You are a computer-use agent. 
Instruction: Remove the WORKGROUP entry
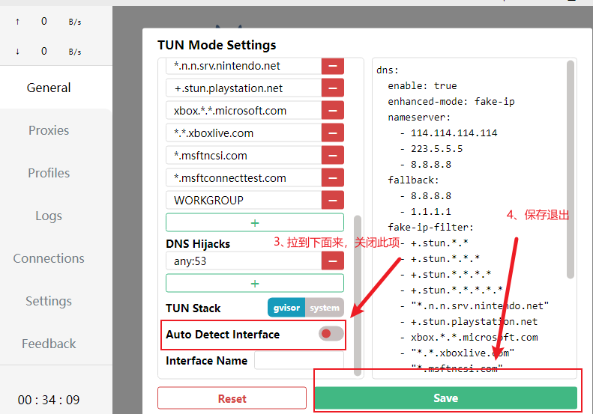pyautogui.click(x=332, y=200)
